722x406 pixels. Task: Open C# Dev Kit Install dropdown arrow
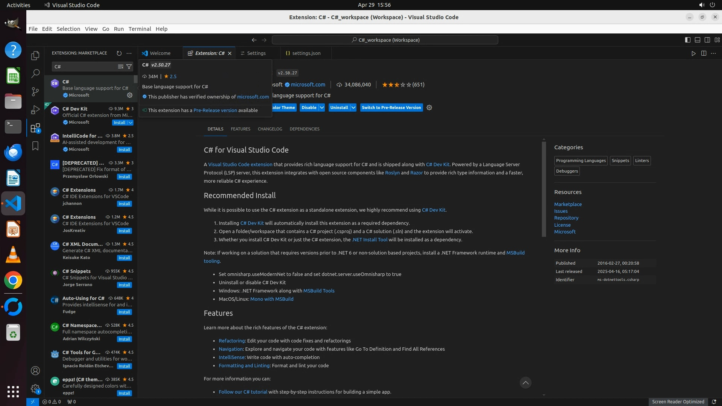point(130,123)
